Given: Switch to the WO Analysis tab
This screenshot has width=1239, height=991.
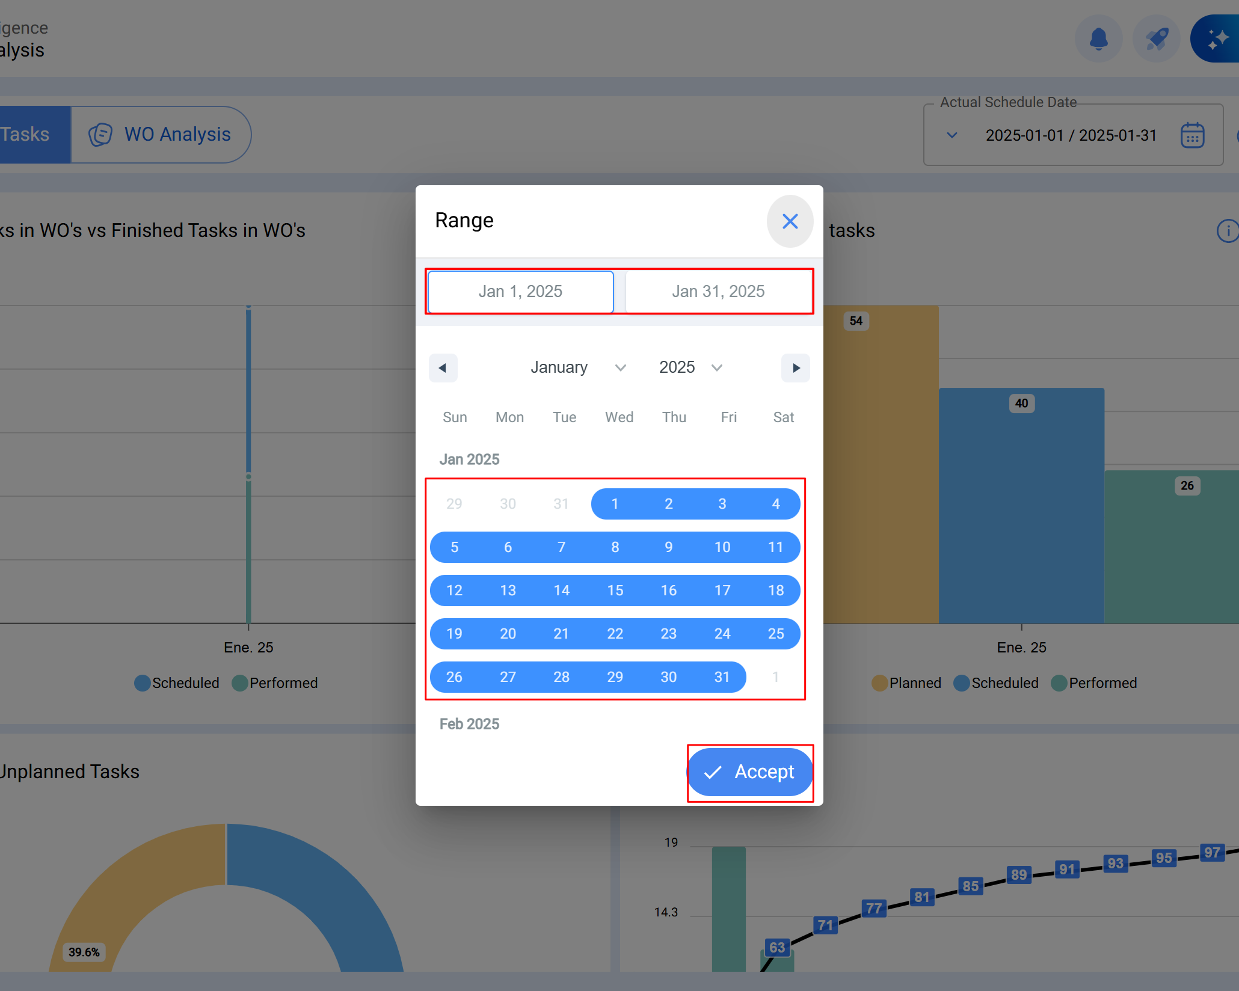Looking at the screenshot, I should point(161,135).
